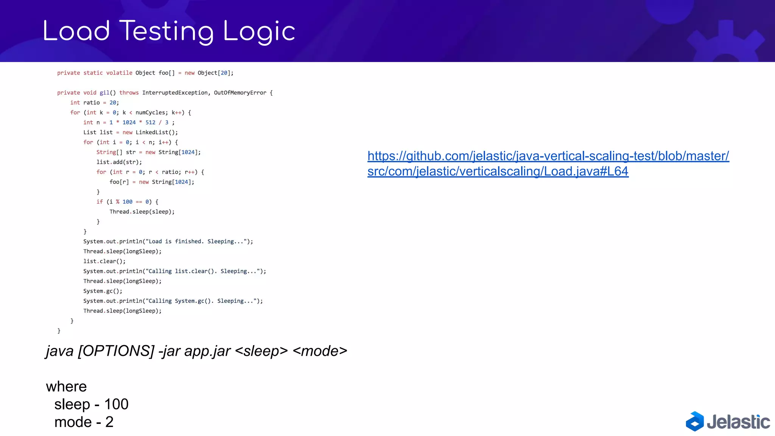775x436 pixels.
Task: Select 'foo[r] = new String[1024];' line
Action: (x=152, y=182)
